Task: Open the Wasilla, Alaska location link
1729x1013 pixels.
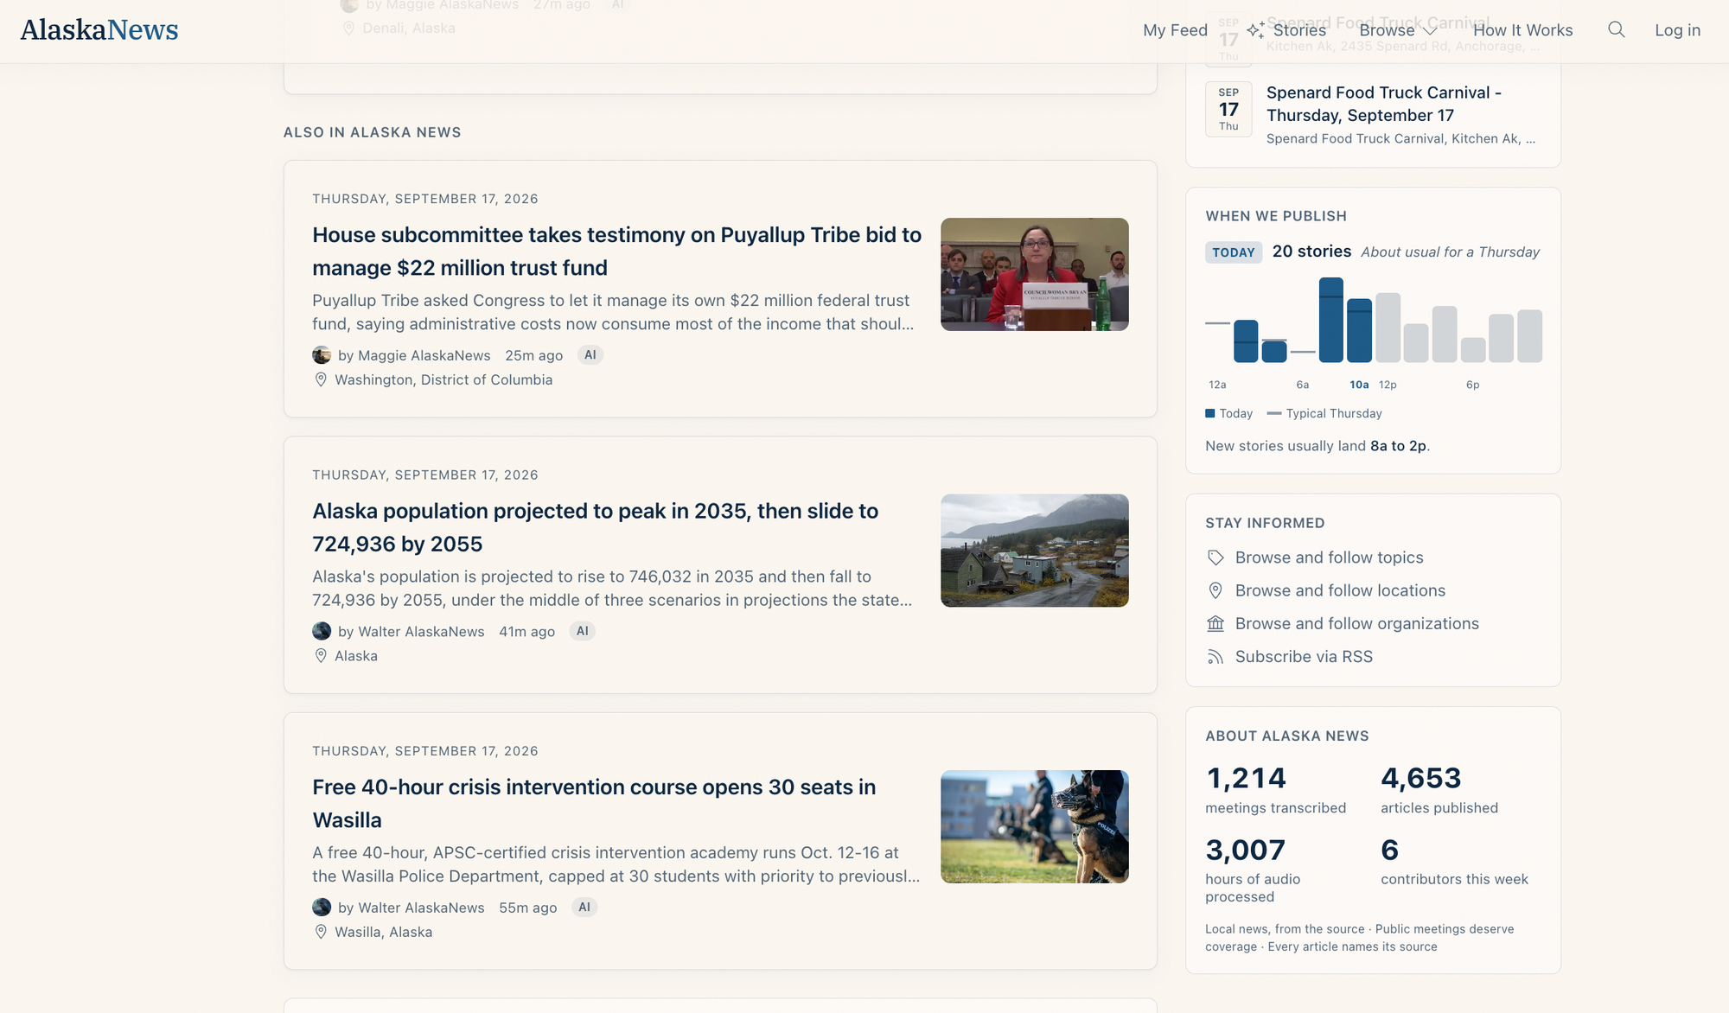Action: 383,932
